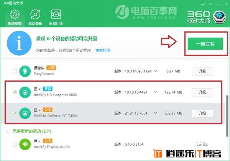
Task: Uncheck the Intel HD Graphics 4000 checkbox
Action: click(15, 92)
